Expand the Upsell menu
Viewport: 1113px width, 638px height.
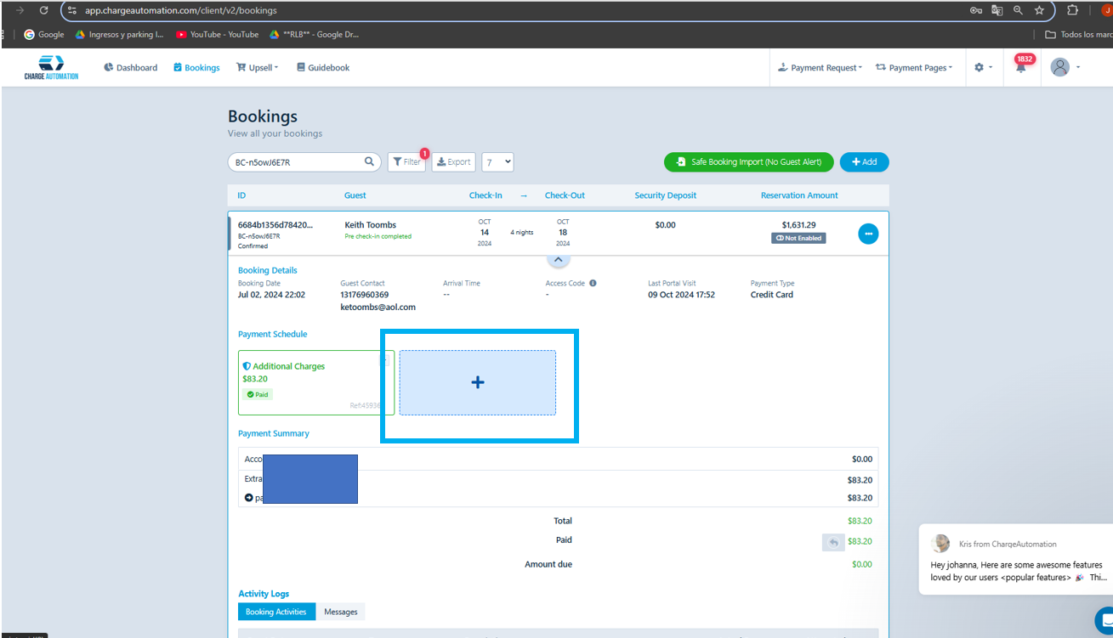pyautogui.click(x=258, y=67)
